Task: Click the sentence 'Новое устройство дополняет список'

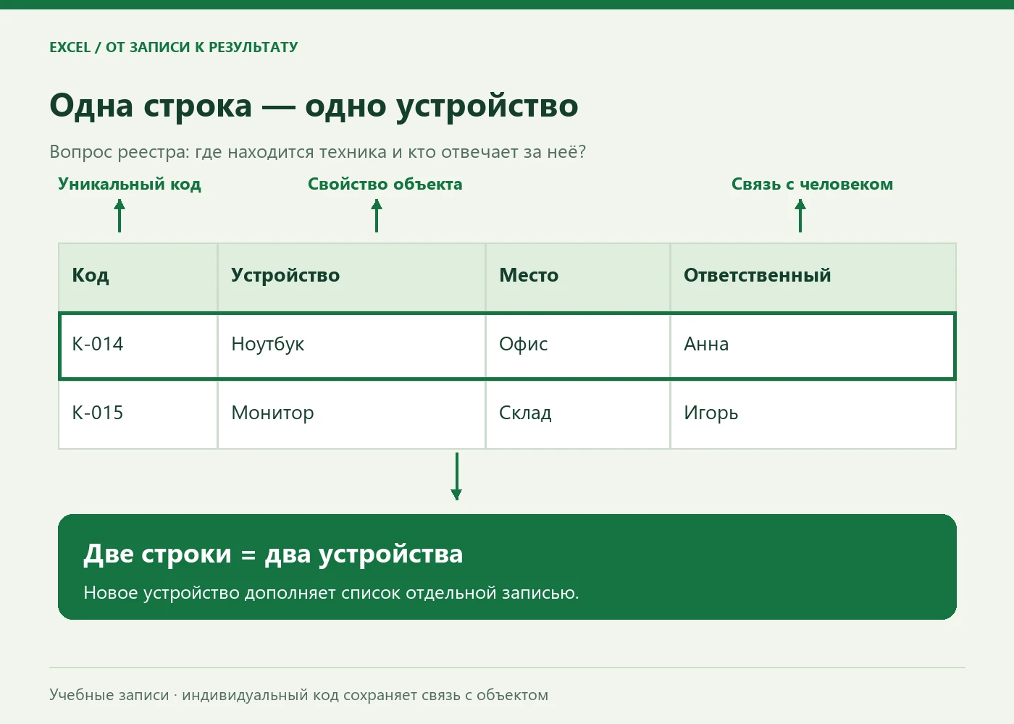Action: tap(331, 593)
